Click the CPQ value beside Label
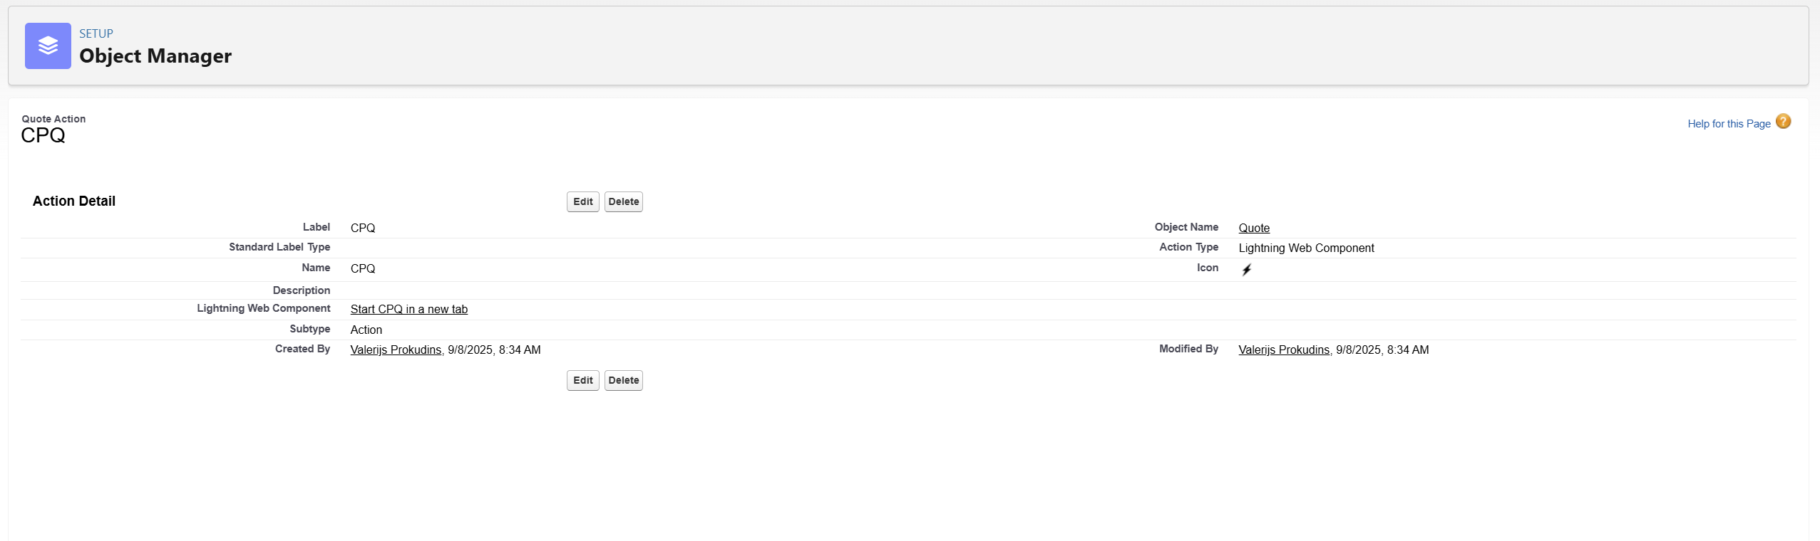This screenshot has width=1820, height=541. (x=363, y=228)
